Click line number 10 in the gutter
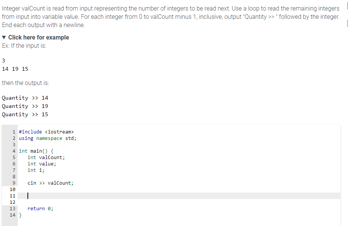Image resolution: width=348 pixels, height=226 pixels. [x=12, y=189]
